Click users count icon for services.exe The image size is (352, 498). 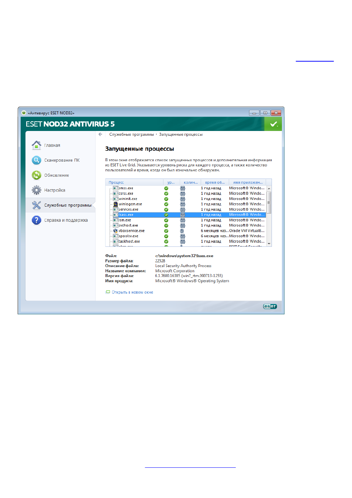[182, 210]
